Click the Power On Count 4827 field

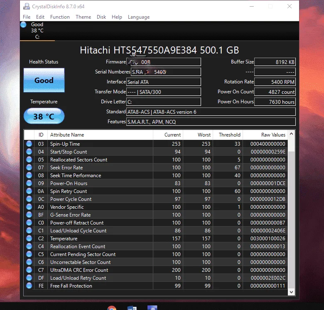click(x=275, y=92)
